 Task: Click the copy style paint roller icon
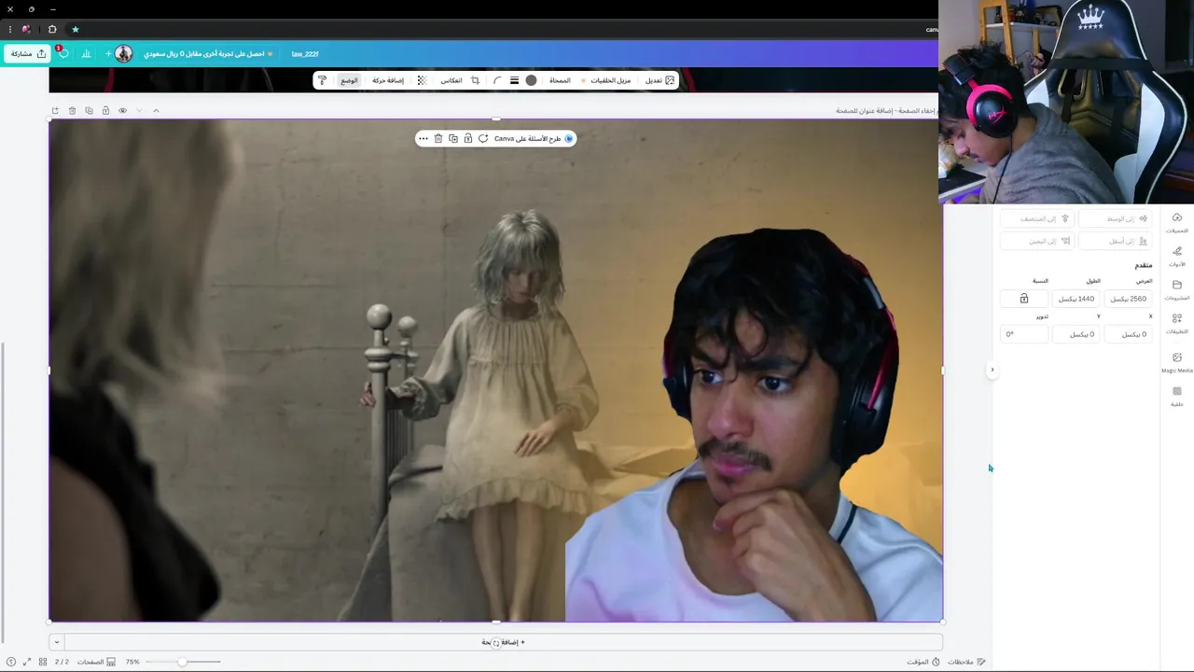click(323, 80)
